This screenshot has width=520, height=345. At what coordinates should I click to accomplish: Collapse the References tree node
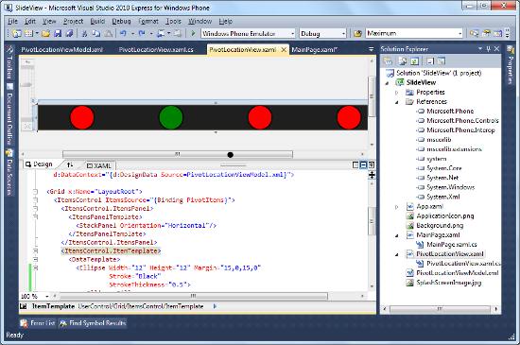(x=397, y=102)
